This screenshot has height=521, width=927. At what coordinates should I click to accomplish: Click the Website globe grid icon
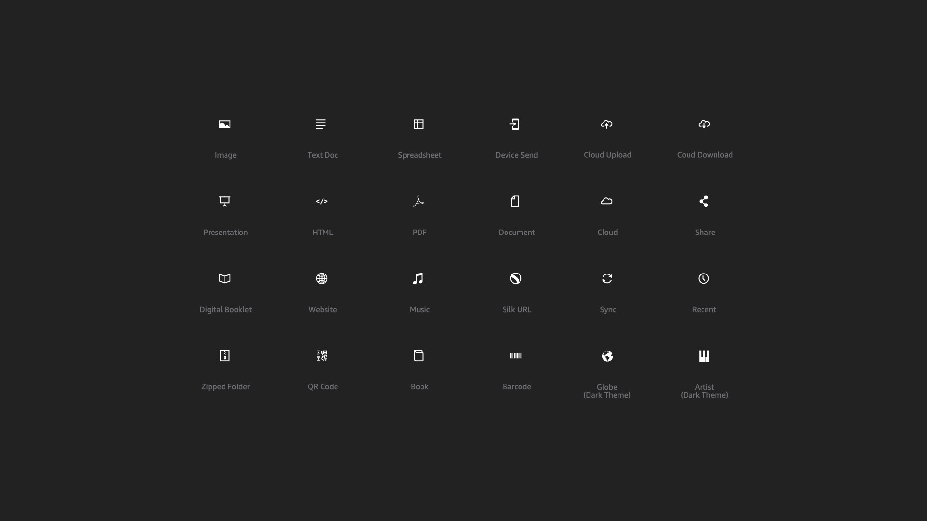pos(322,278)
